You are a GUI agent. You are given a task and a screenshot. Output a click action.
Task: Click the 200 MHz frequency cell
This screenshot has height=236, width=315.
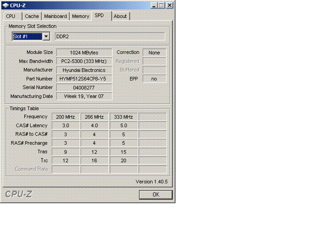pos(66,117)
